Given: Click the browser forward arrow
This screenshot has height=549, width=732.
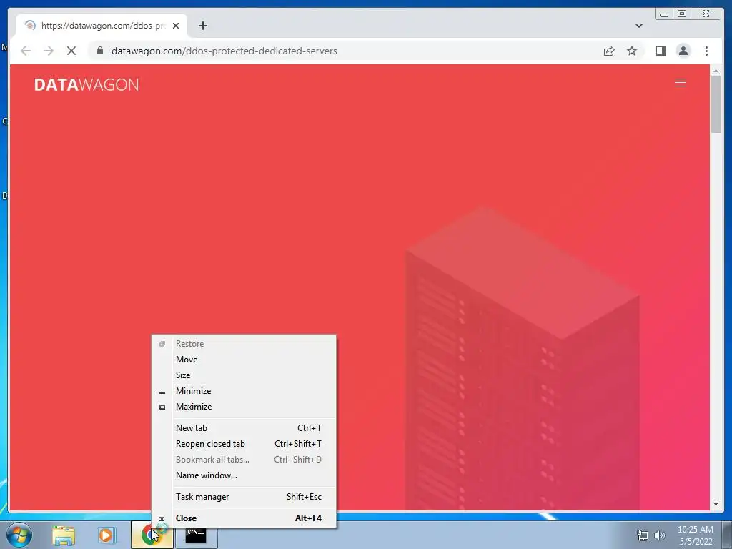Looking at the screenshot, I should (x=49, y=51).
